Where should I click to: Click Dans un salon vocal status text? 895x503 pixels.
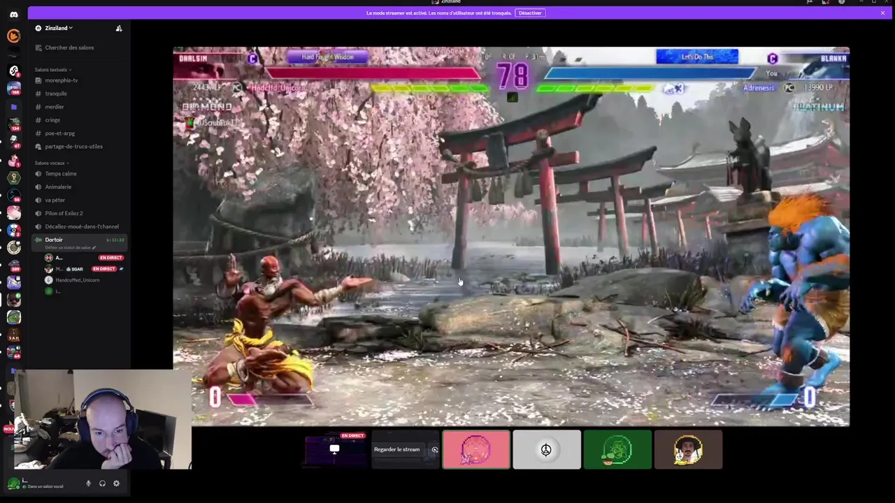(x=45, y=486)
